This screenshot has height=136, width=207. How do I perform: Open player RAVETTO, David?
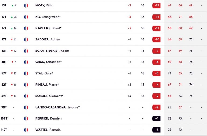click(48, 28)
